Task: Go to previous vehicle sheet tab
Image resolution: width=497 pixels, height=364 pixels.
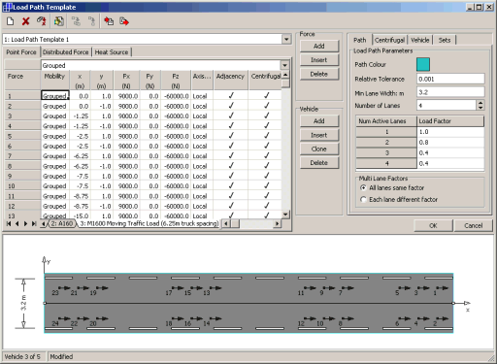Action: pos(17,223)
